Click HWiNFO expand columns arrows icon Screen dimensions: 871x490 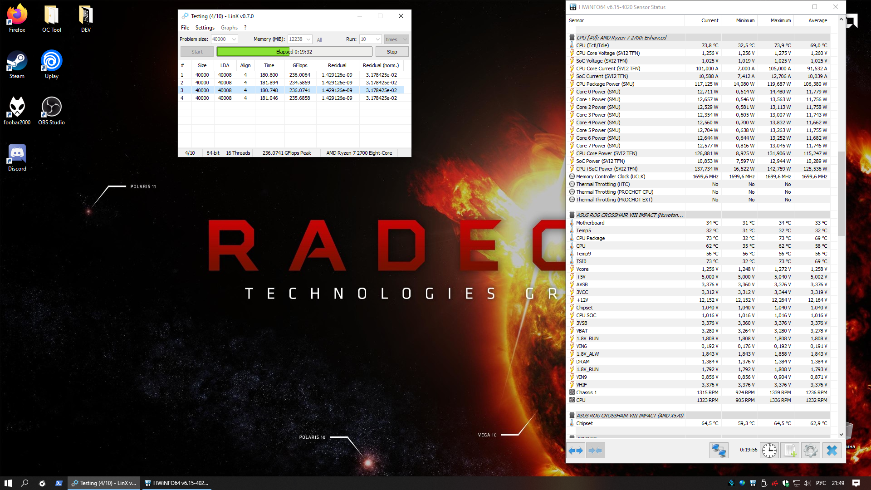tap(576, 451)
